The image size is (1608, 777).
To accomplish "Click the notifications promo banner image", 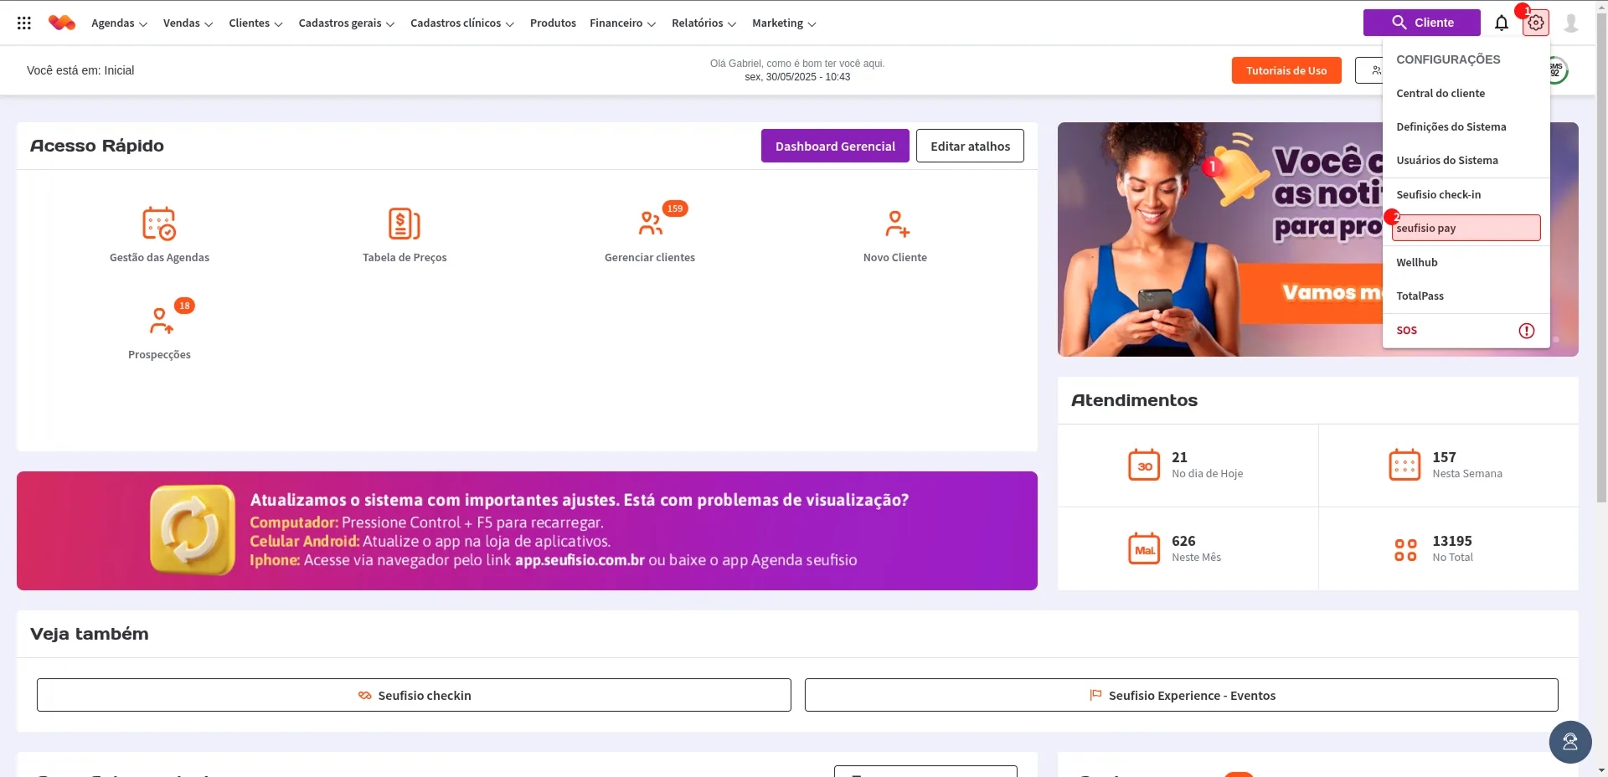I will pos(1219,239).
